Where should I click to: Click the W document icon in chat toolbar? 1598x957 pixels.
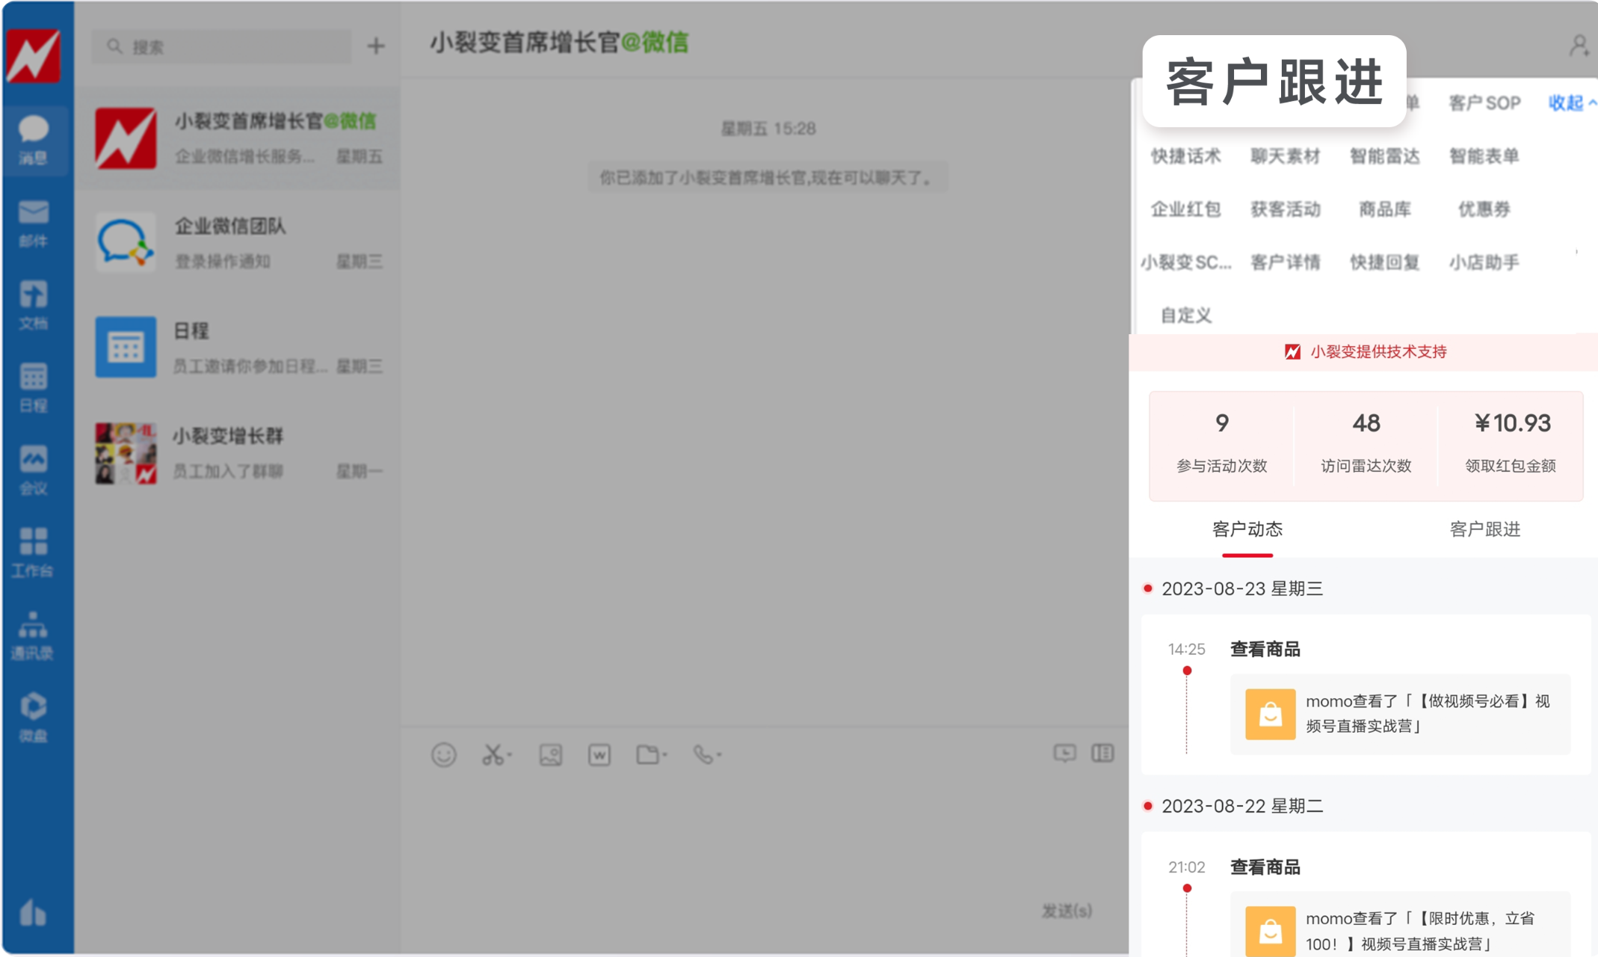599,754
